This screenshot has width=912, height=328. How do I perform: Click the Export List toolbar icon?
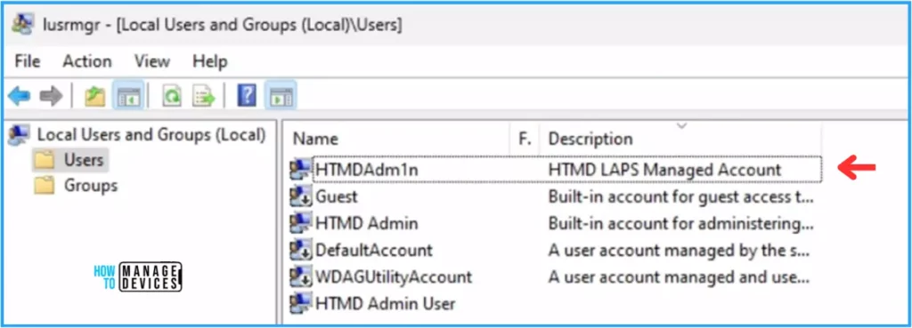[204, 96]
